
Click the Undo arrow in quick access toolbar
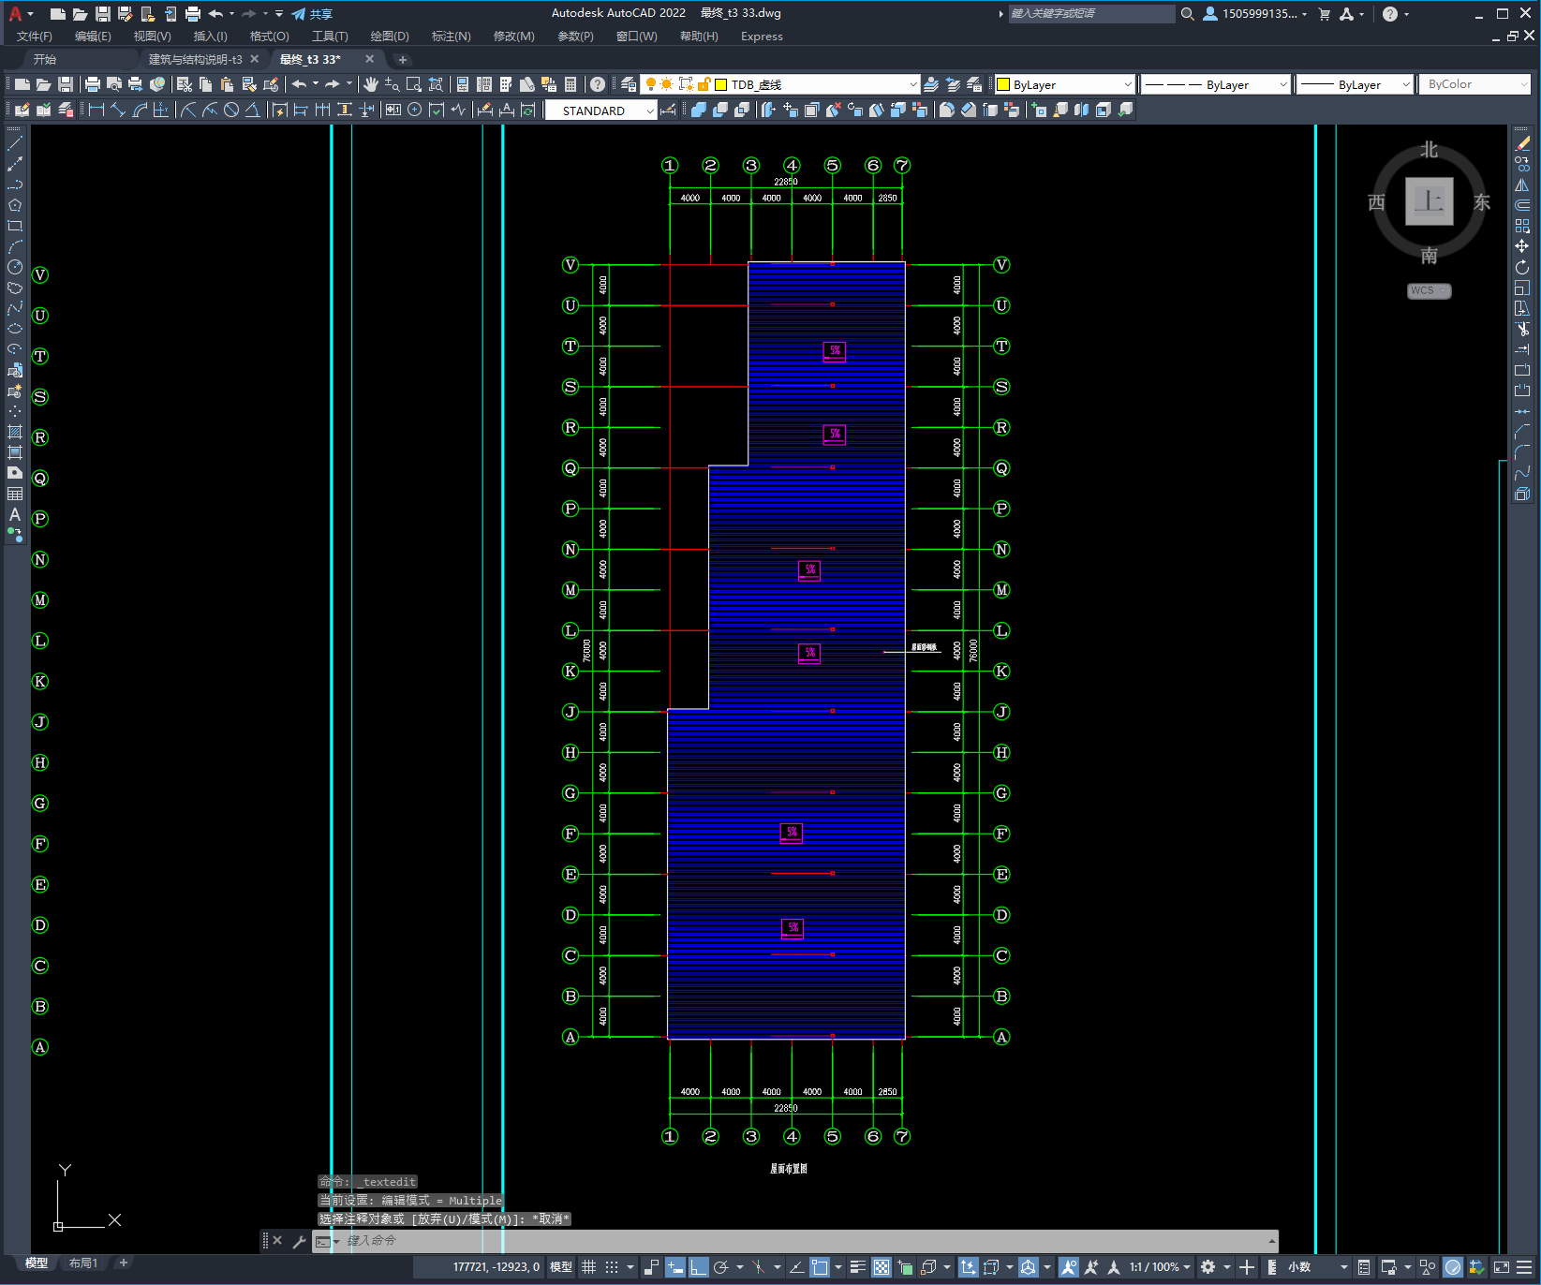[215, 13]
